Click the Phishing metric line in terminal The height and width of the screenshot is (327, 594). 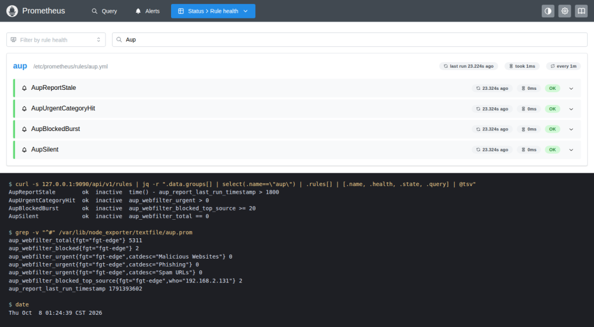[x=104, y=264]
